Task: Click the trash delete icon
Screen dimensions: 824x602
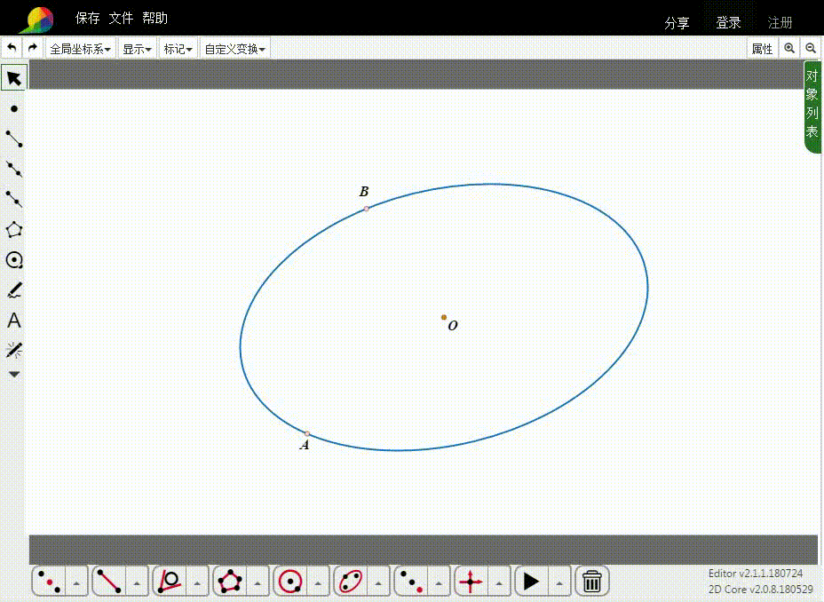Action: click(x=592, y=582)
